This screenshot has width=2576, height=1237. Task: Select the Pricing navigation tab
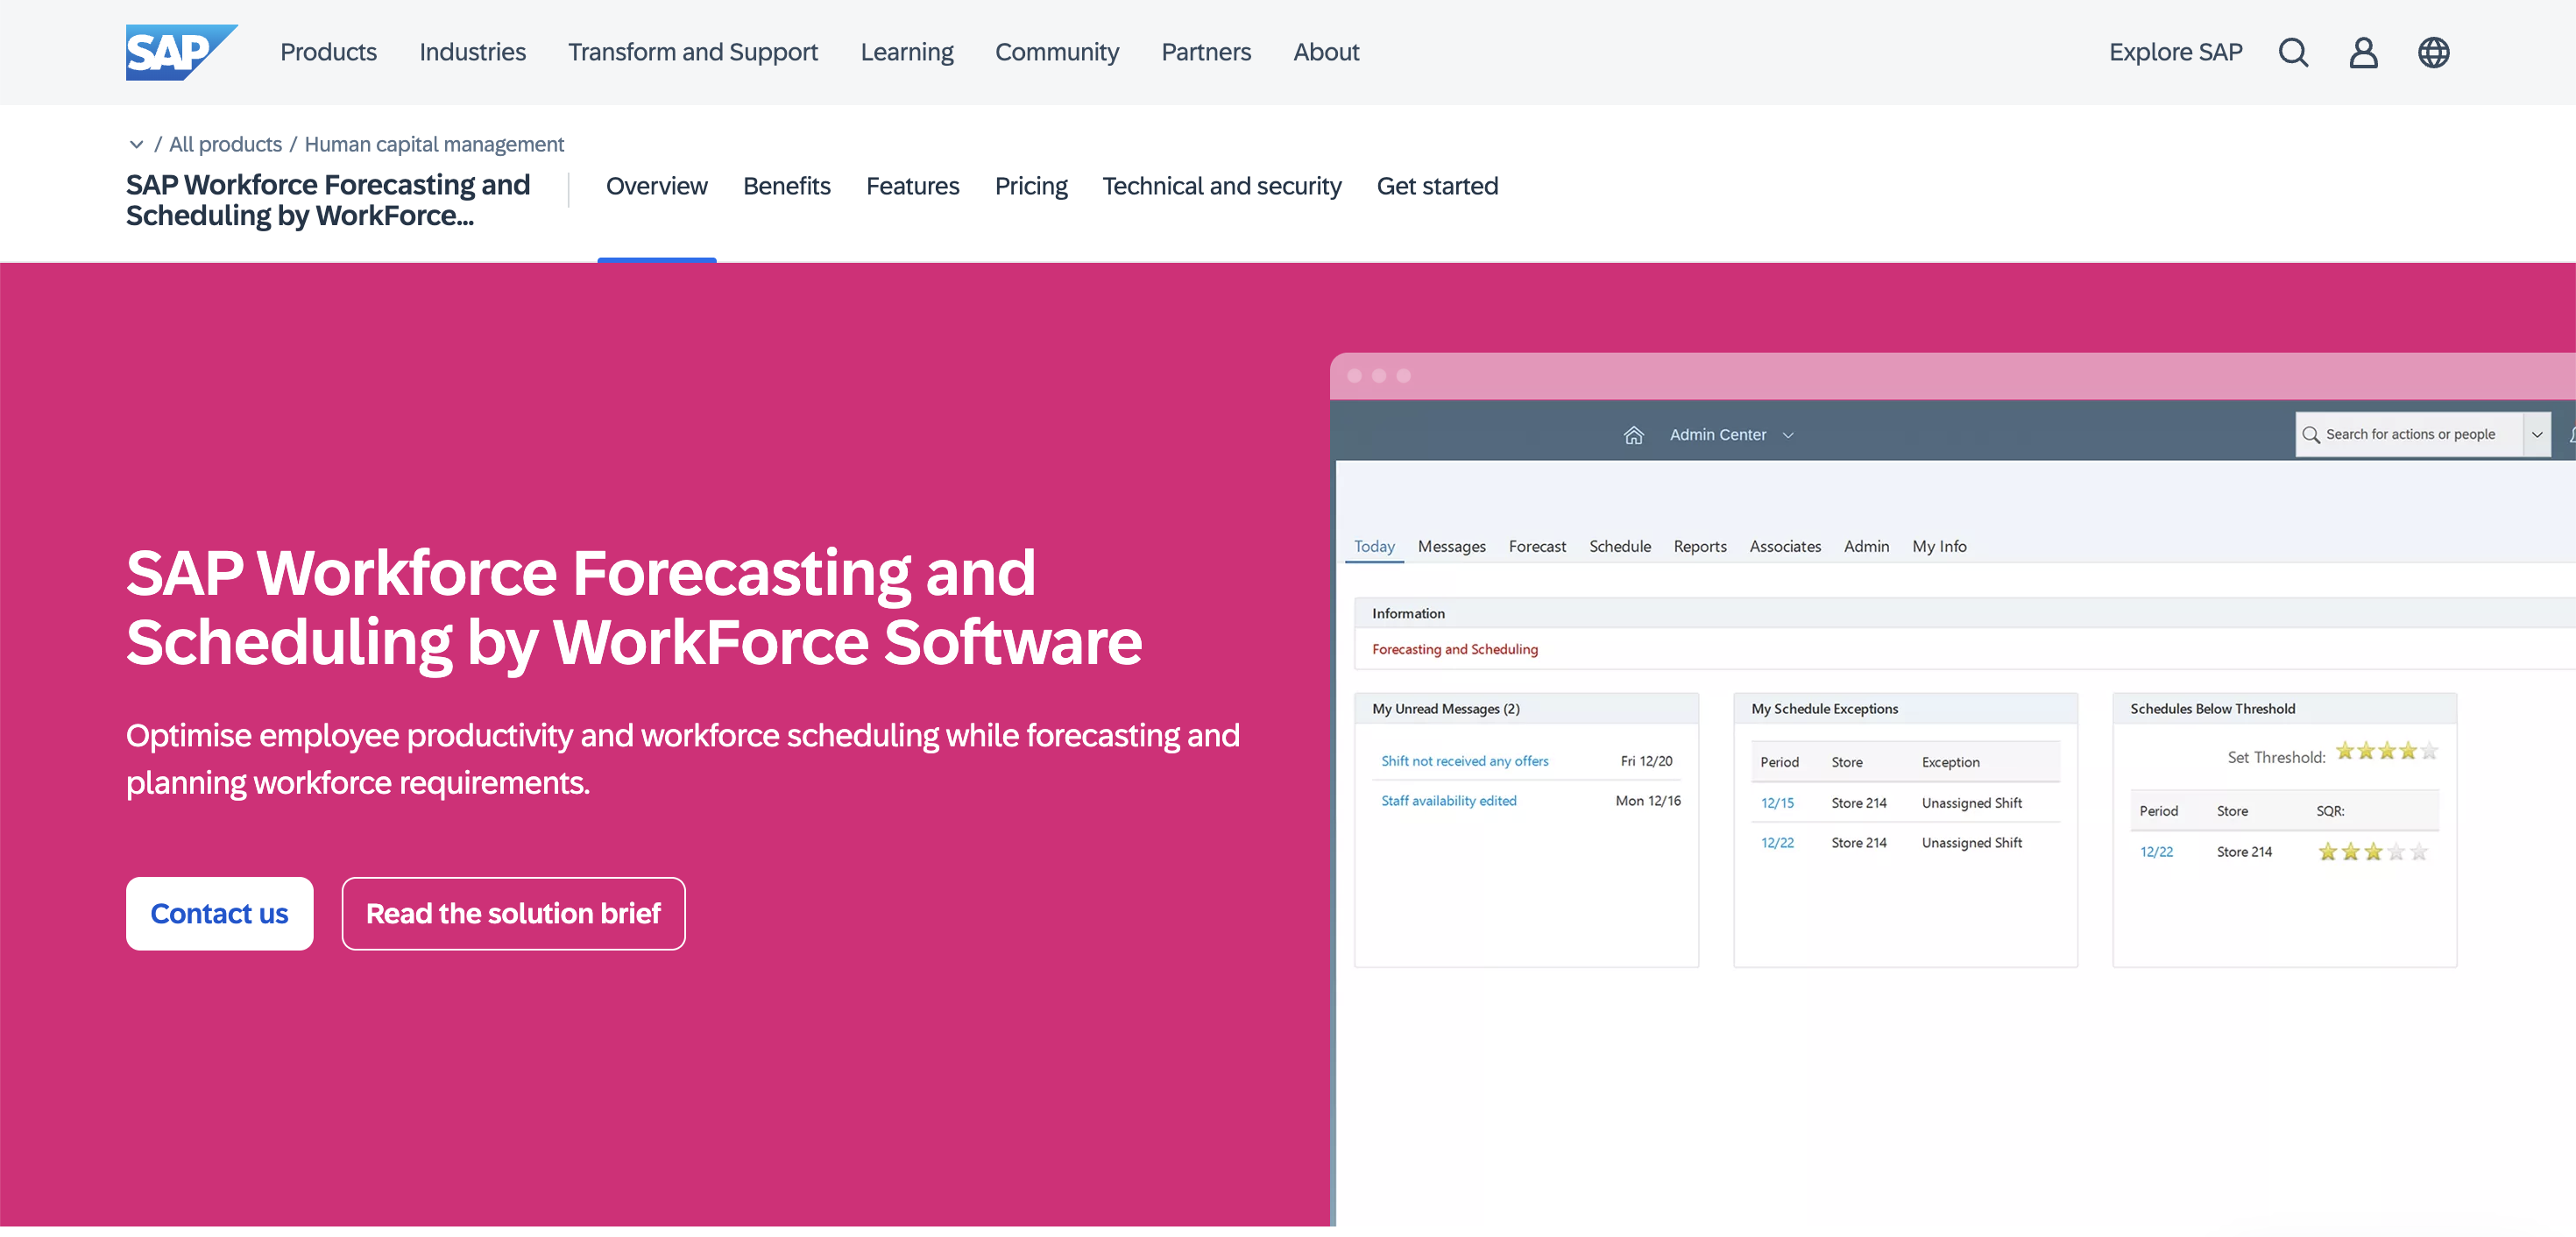coord(1031,186)
